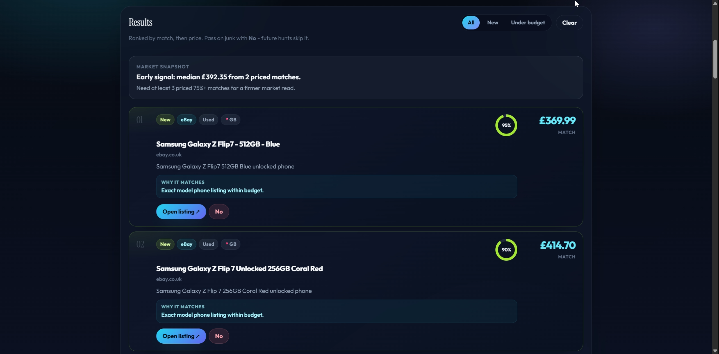The height and width of the screenshot is (354, 719).
Task: Click the description 'Samsung Galaxy Z Flip 7 256GB Coral Red unlocked phone'
Action: coord(234,291)
